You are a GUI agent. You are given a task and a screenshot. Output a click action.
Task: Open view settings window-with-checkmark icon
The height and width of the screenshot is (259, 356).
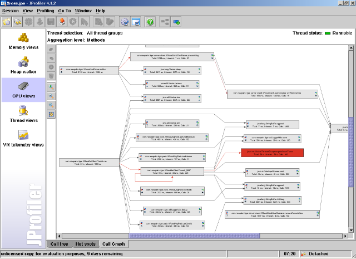(136, 22)
